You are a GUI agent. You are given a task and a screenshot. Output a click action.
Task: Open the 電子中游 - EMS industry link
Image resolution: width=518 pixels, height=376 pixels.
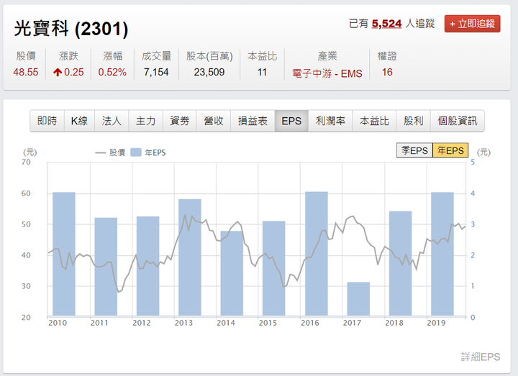[327, 73]
